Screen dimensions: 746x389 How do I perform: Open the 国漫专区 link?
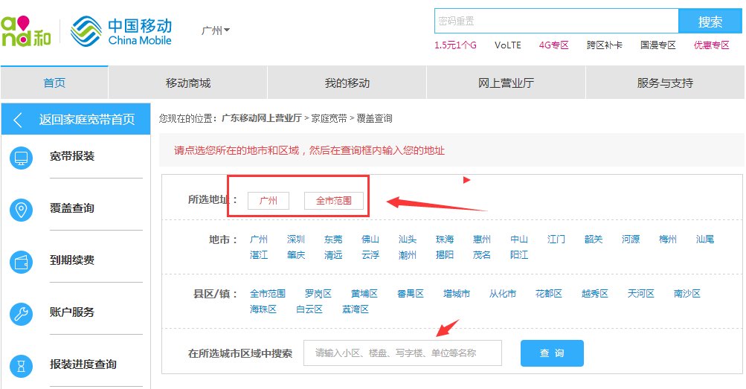tap(658, 45)
